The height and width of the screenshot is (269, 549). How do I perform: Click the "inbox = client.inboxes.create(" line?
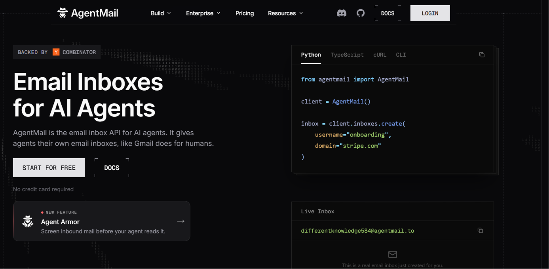click(x=353, y=124)
